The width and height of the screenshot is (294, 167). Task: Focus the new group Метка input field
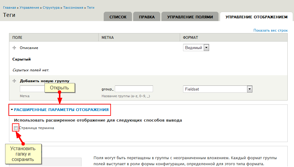coord(32,89)
